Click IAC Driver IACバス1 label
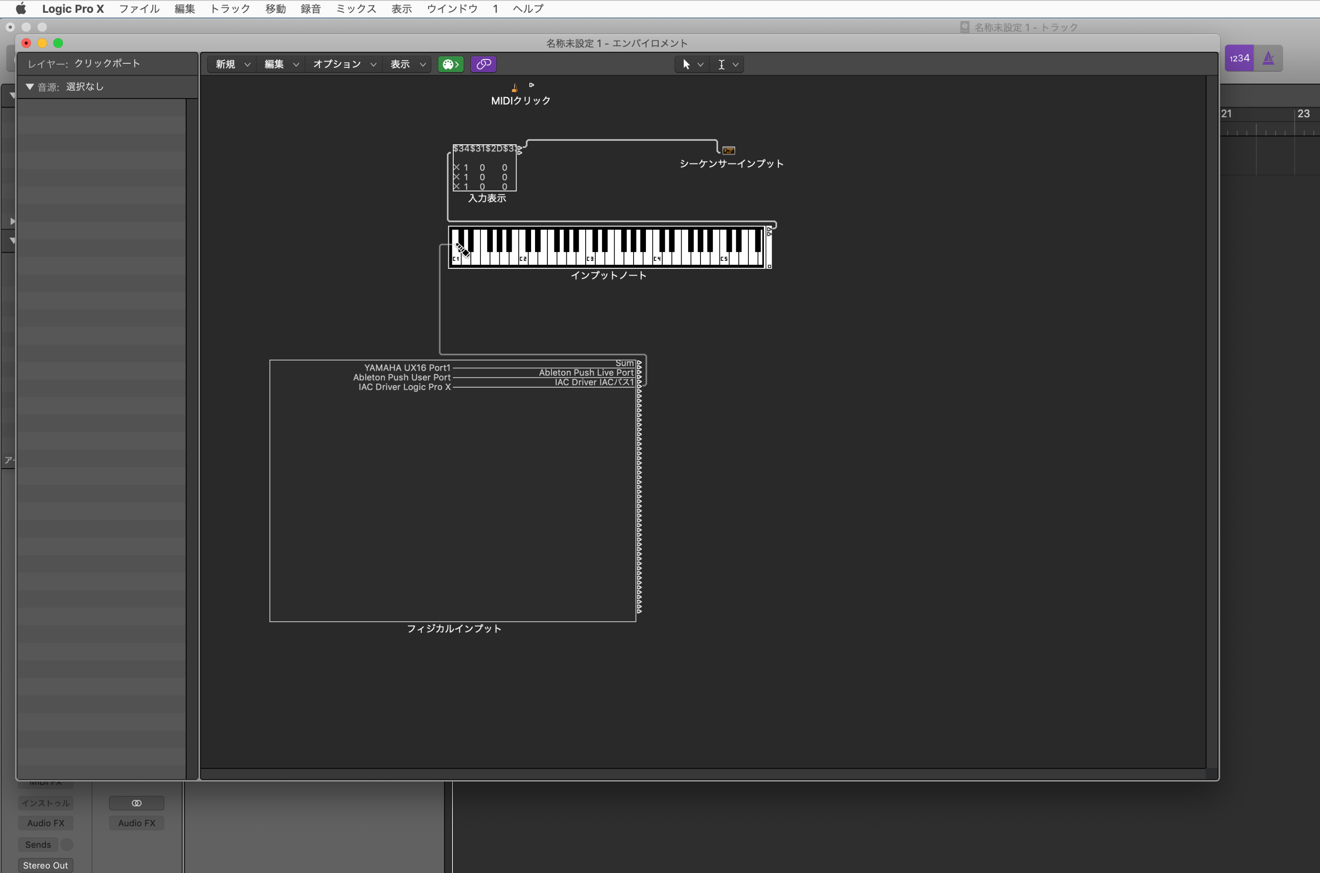1320x873 pixels. pyautogui.click(x=594, y=382)
